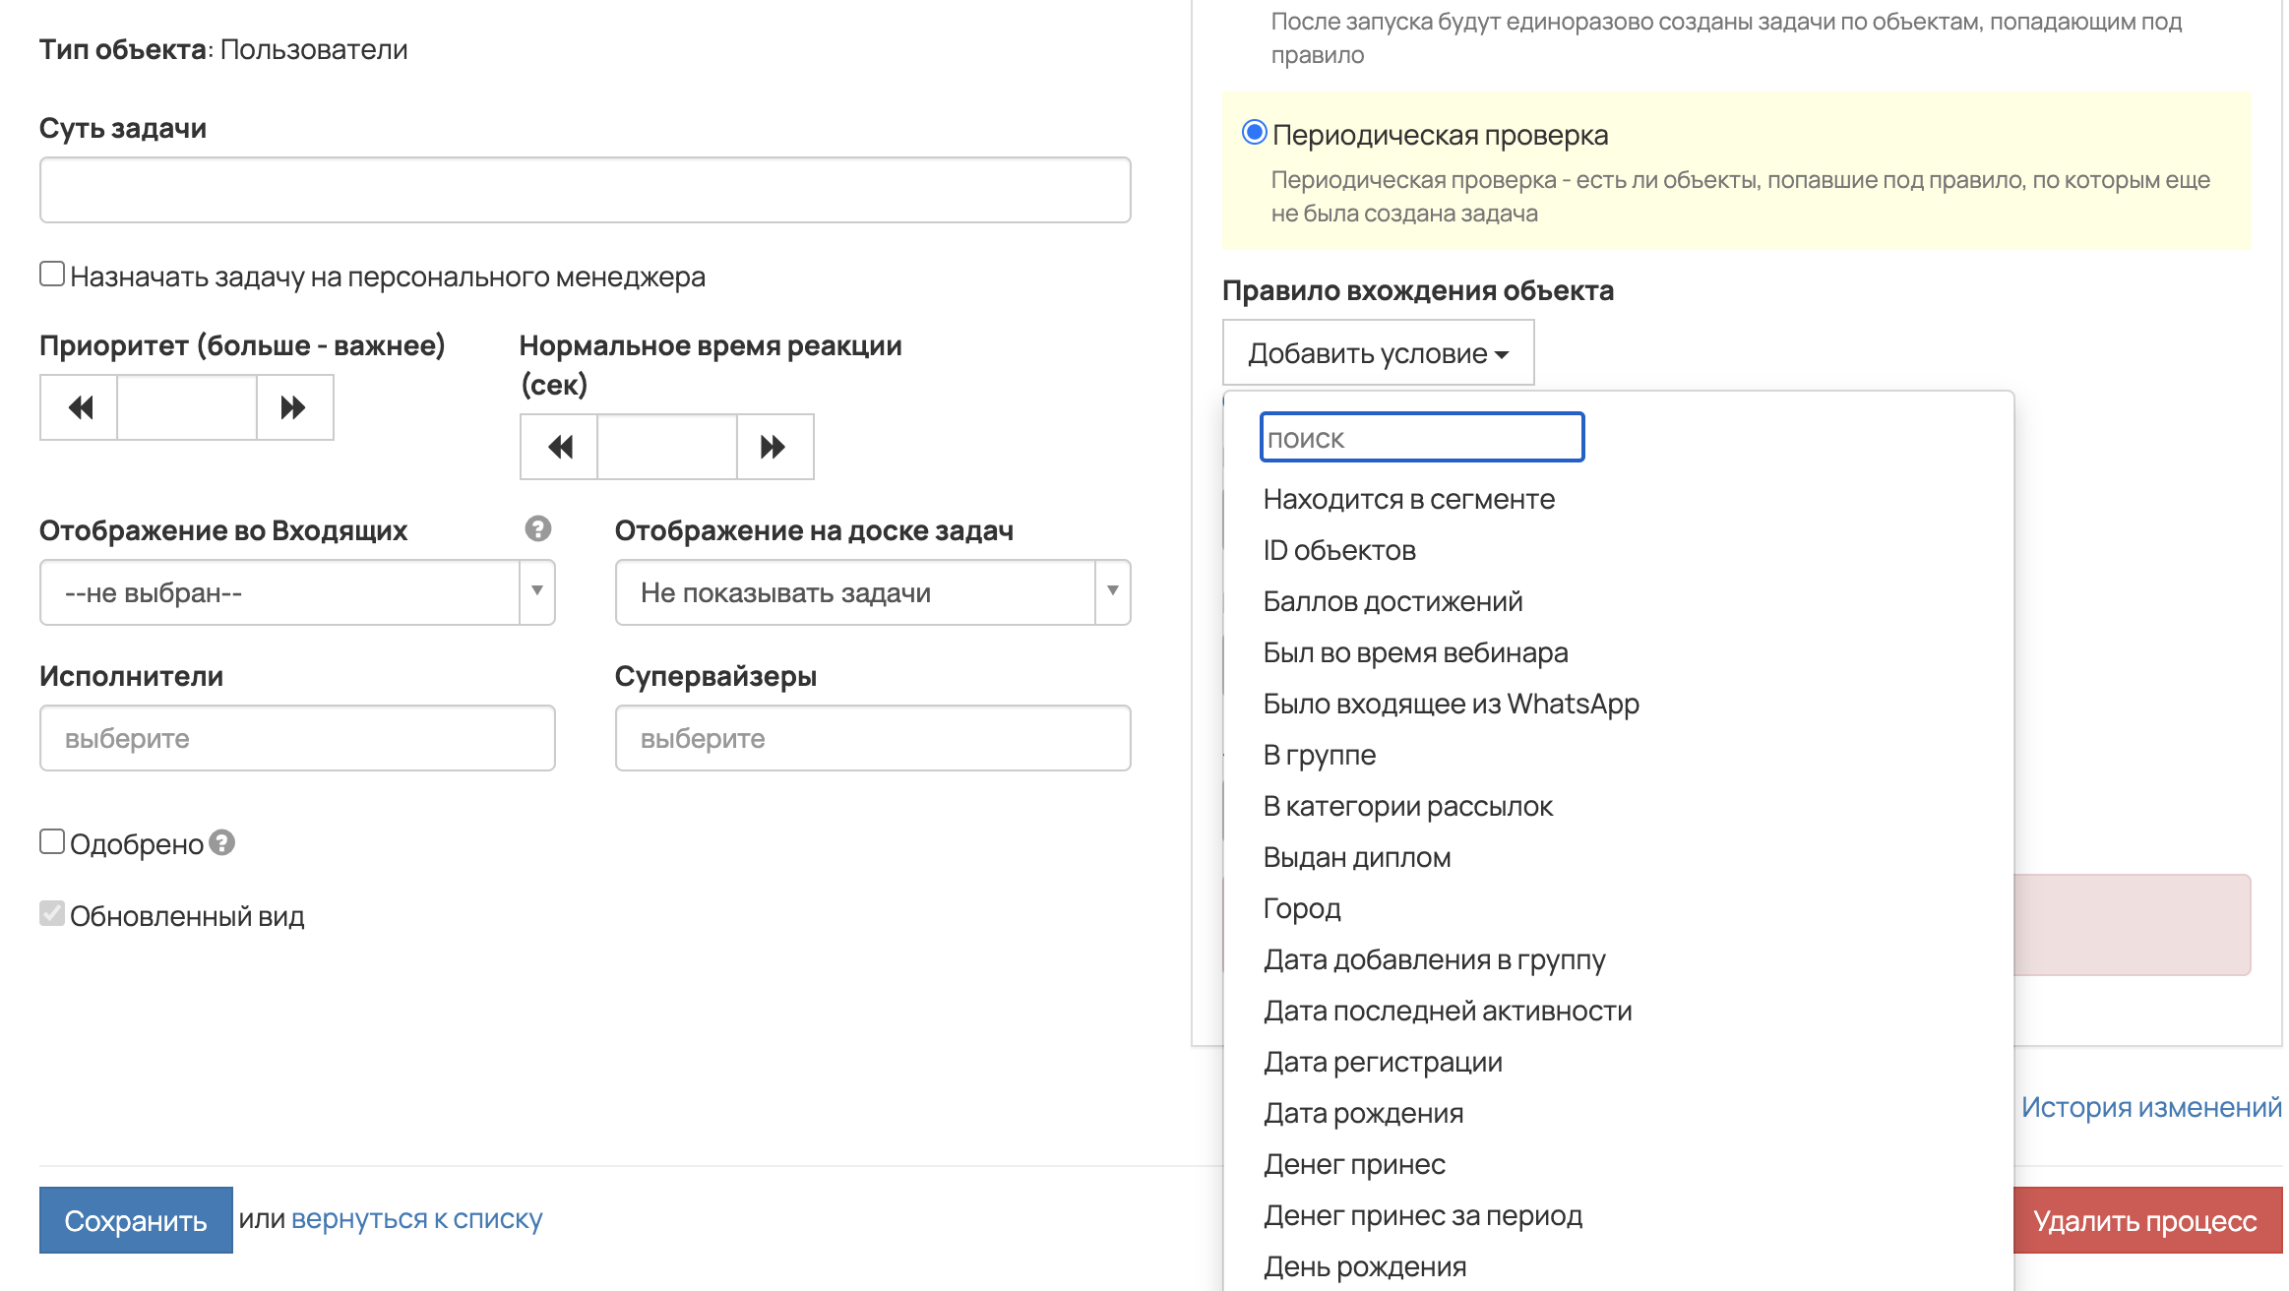Choose Находится в сегменте condition
This screenshot has height=1291, width=2289.
coord(1408,500)
